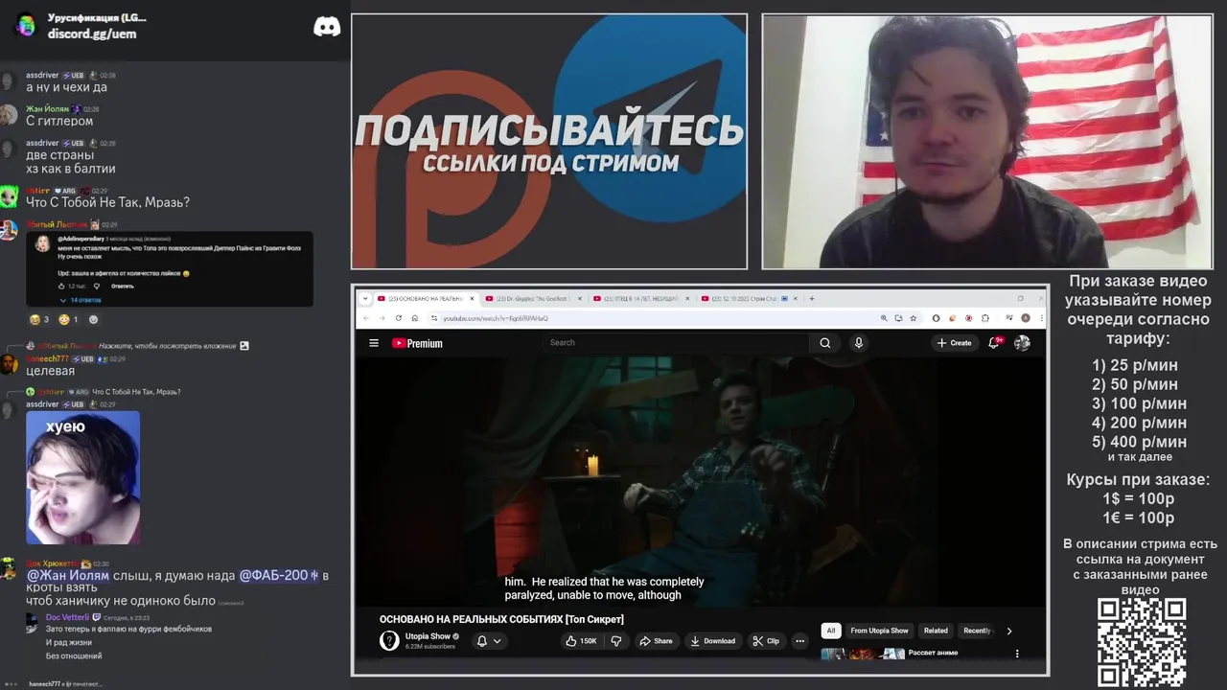1227x690 pixels.
Task: Click 'Нажмите, чтобы посмотреть вложение' reply line
Action: click(x=168, y=346)
